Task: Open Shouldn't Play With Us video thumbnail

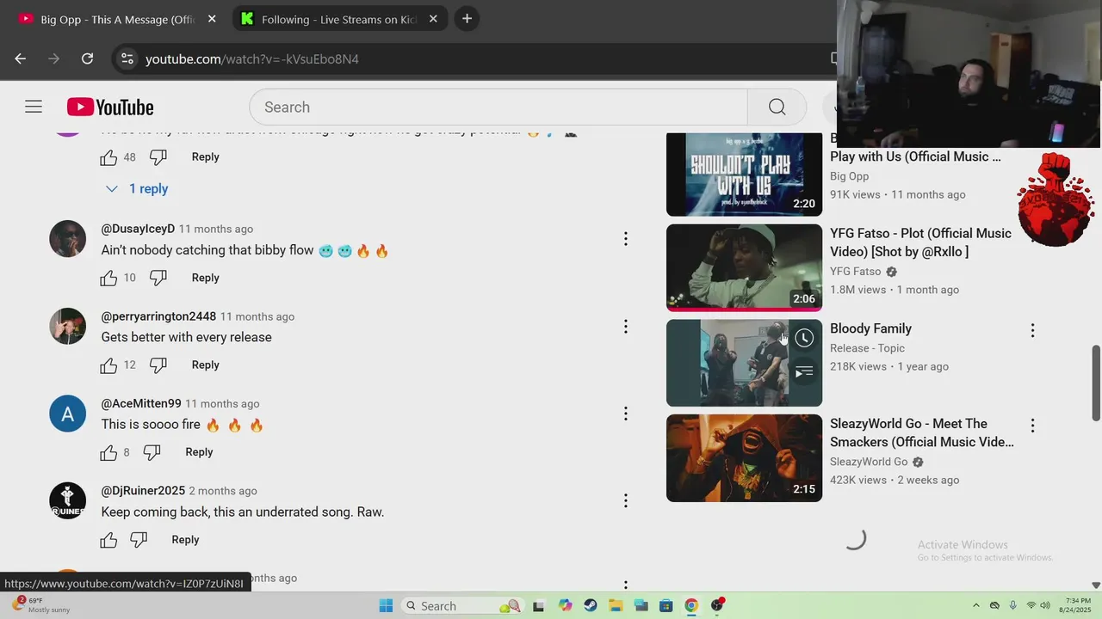Action: point(744,174)
